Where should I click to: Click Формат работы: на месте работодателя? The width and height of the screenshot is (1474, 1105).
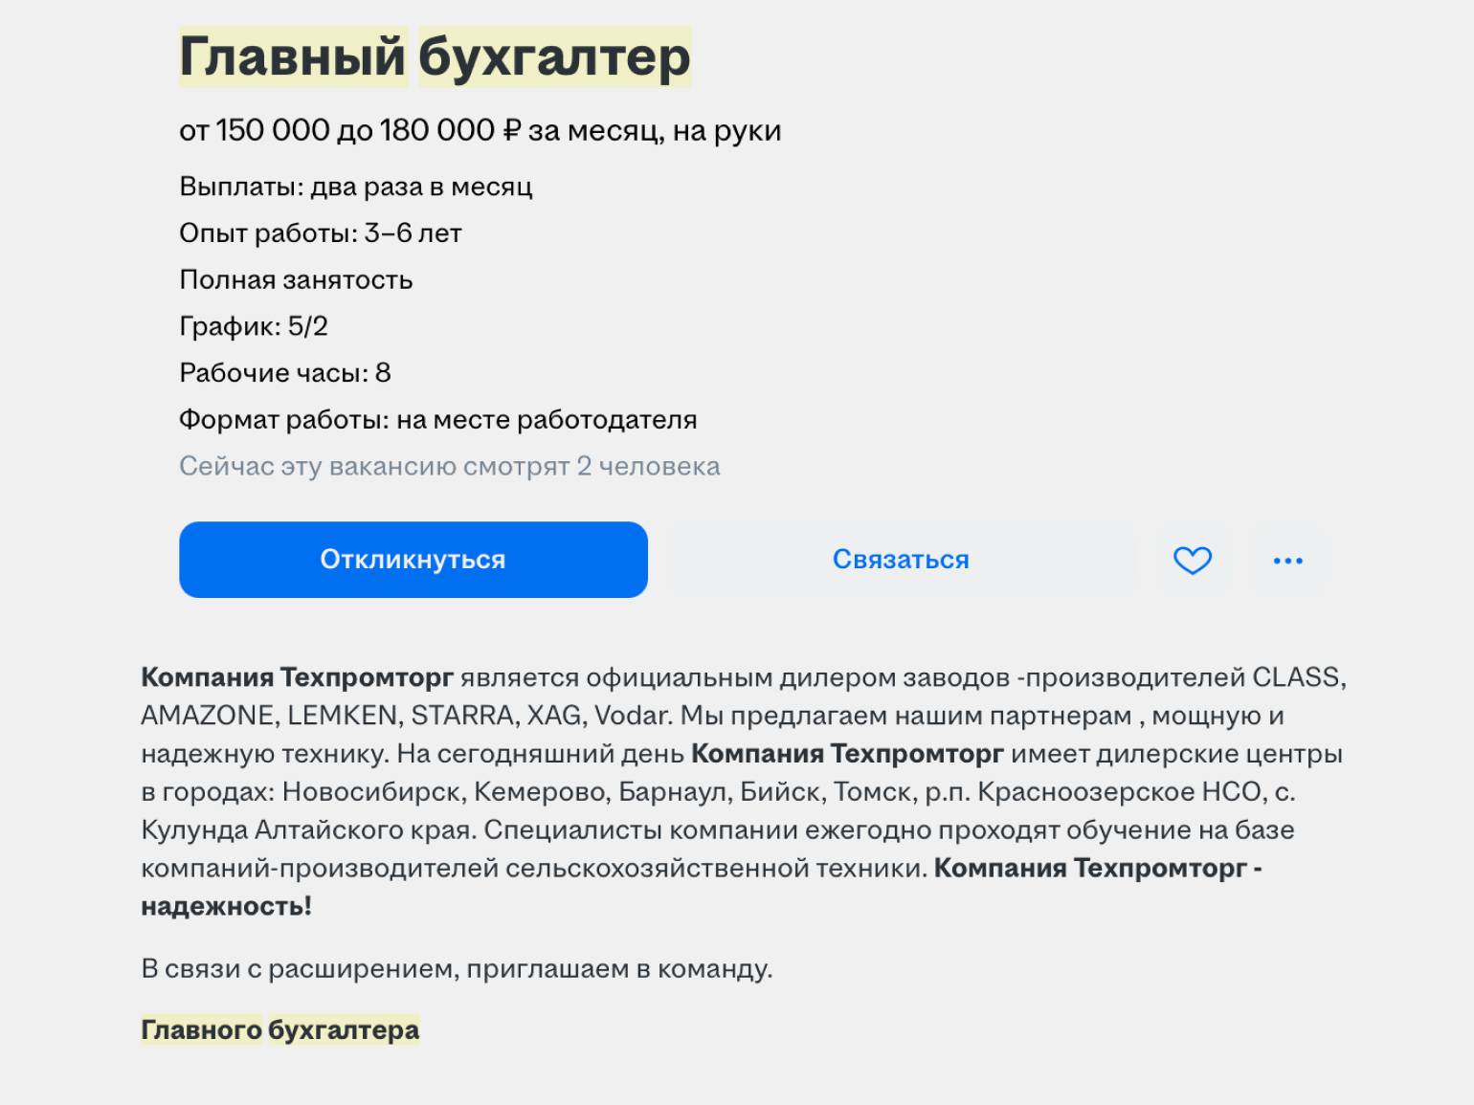(x=437, y=420)
